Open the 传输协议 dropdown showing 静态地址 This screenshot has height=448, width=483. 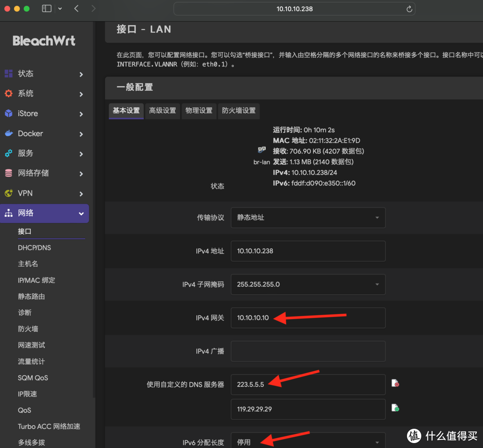coord(308,217)
